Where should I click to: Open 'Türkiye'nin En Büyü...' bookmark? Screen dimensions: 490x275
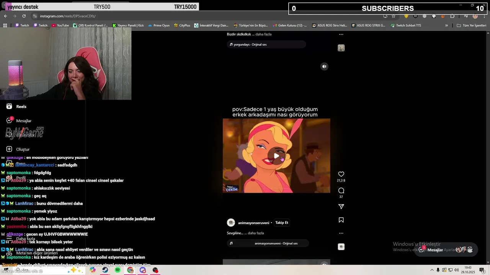(251, 26)
